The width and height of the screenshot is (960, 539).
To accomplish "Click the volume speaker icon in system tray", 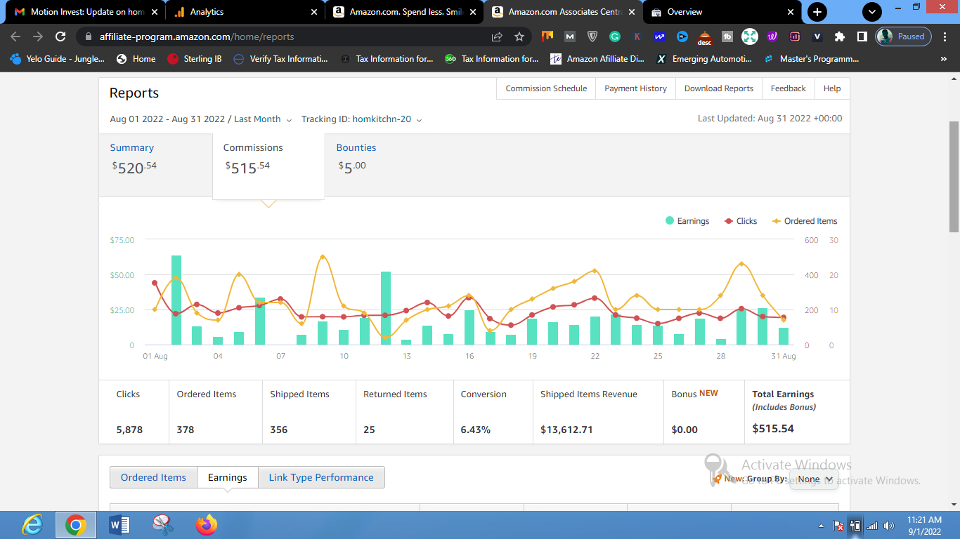I will [x=889, y=526].
